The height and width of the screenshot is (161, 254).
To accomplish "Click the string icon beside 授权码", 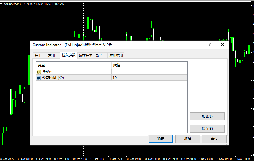I will pos(39,72).
